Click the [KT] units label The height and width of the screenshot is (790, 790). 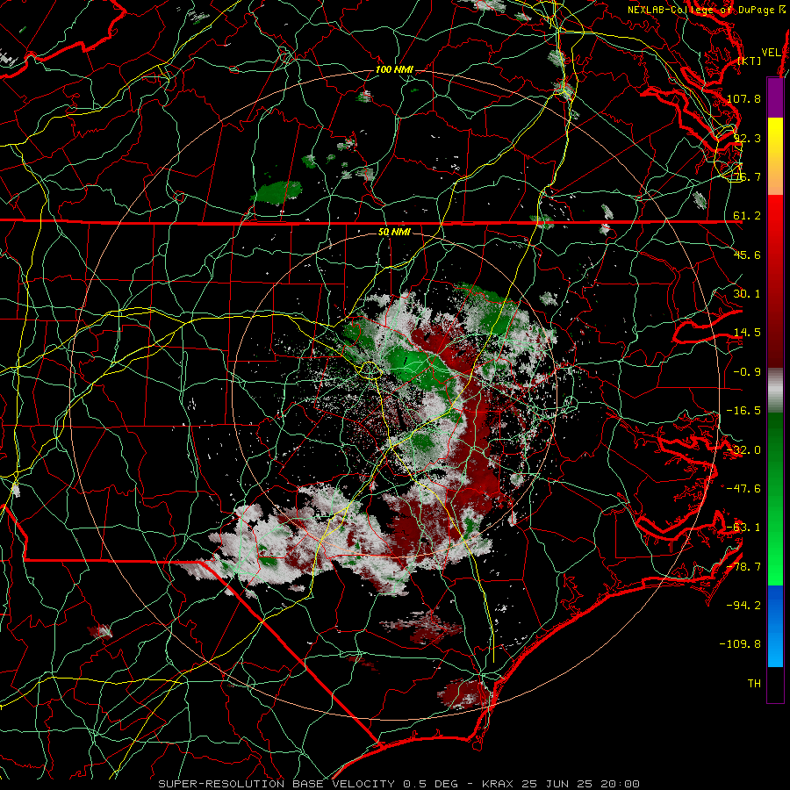point(750,61)
